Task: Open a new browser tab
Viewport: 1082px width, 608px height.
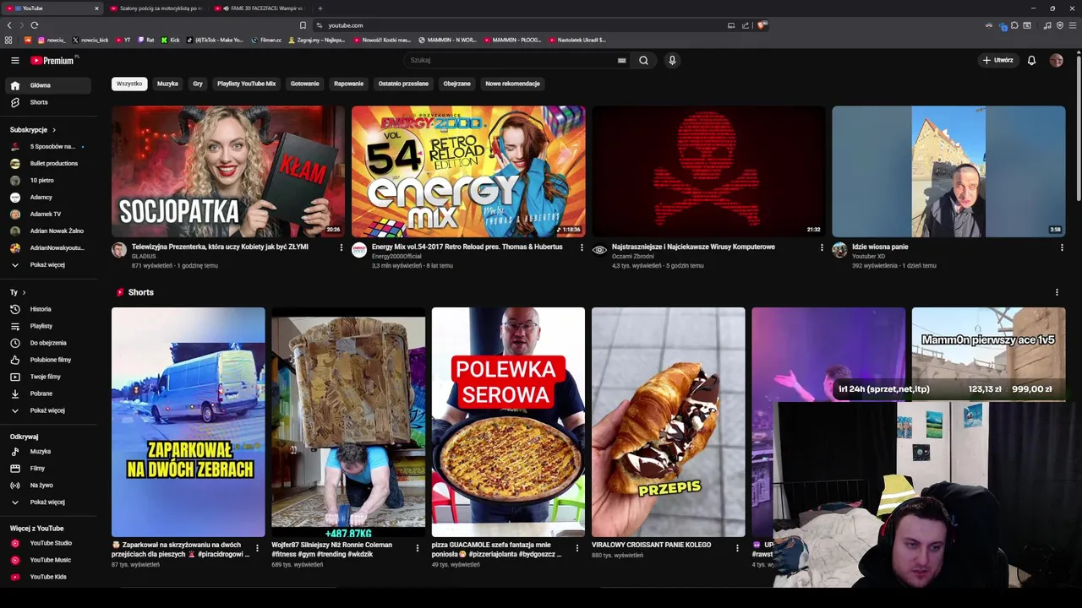Action: [x=320, y=8]
